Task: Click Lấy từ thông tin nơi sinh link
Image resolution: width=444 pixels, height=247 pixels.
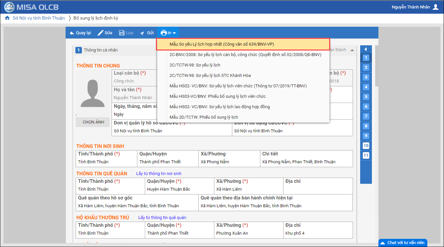Action: point(159,174)
